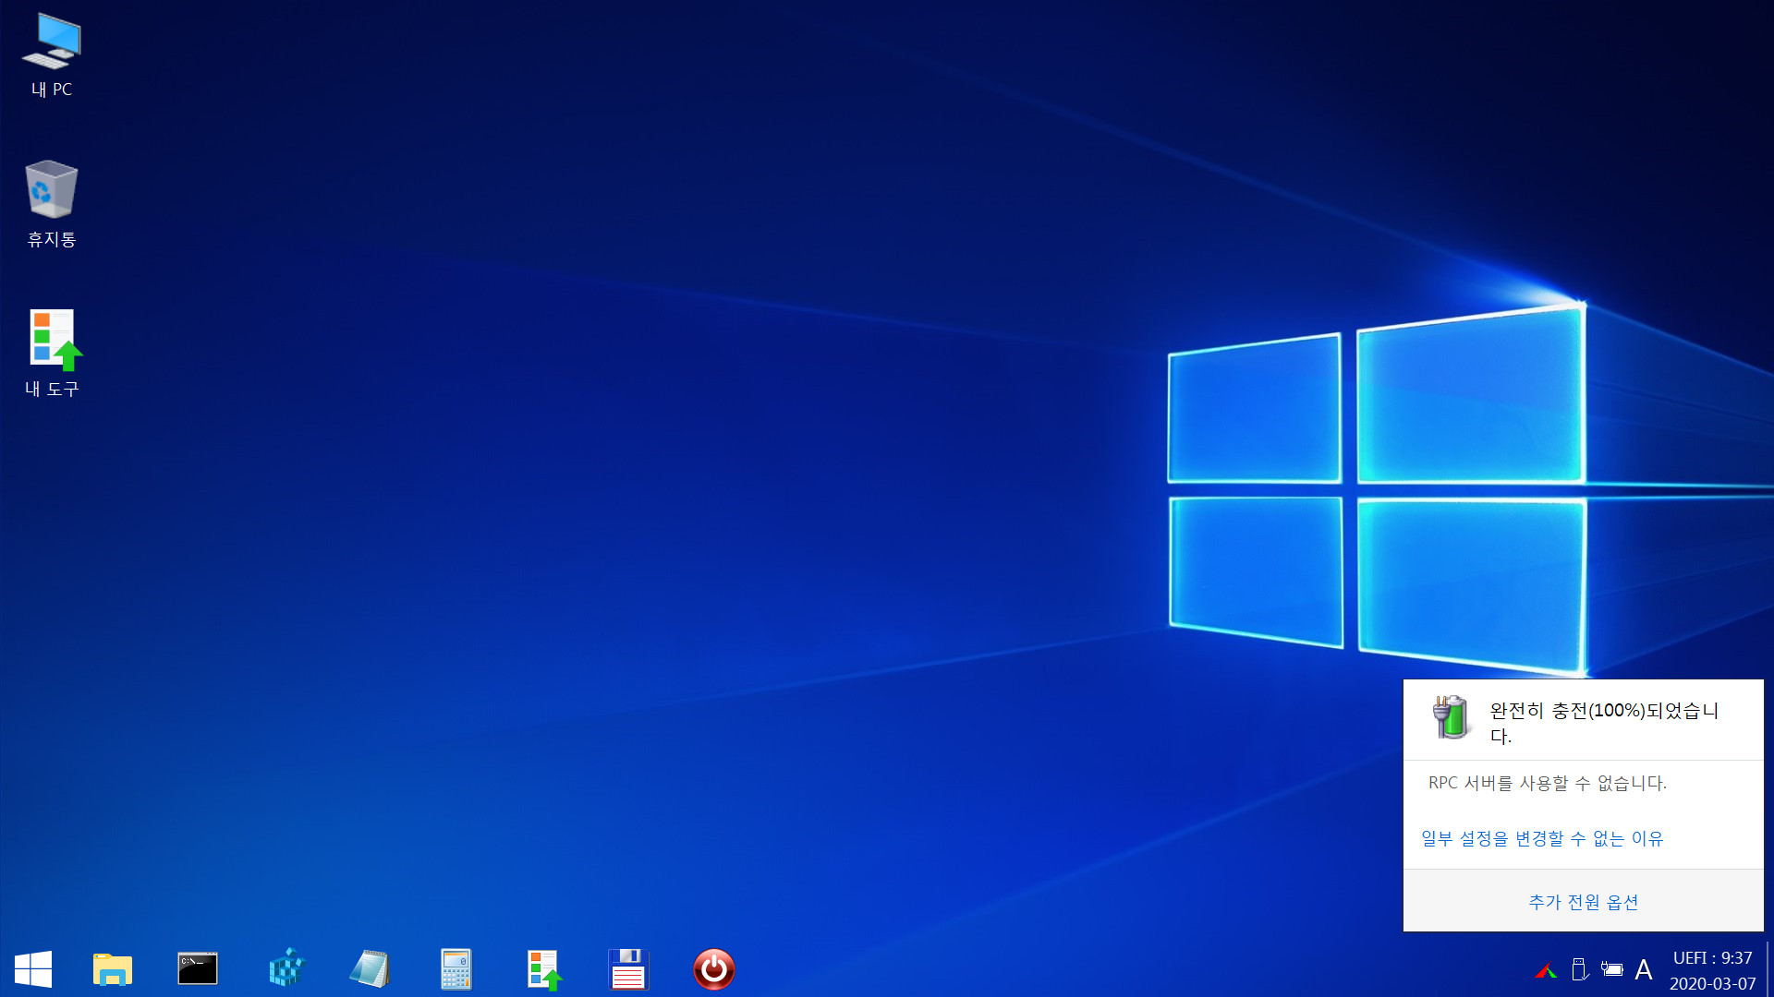
Task: Click the safely remove USB tray icon
Action: click(1580, 969)
